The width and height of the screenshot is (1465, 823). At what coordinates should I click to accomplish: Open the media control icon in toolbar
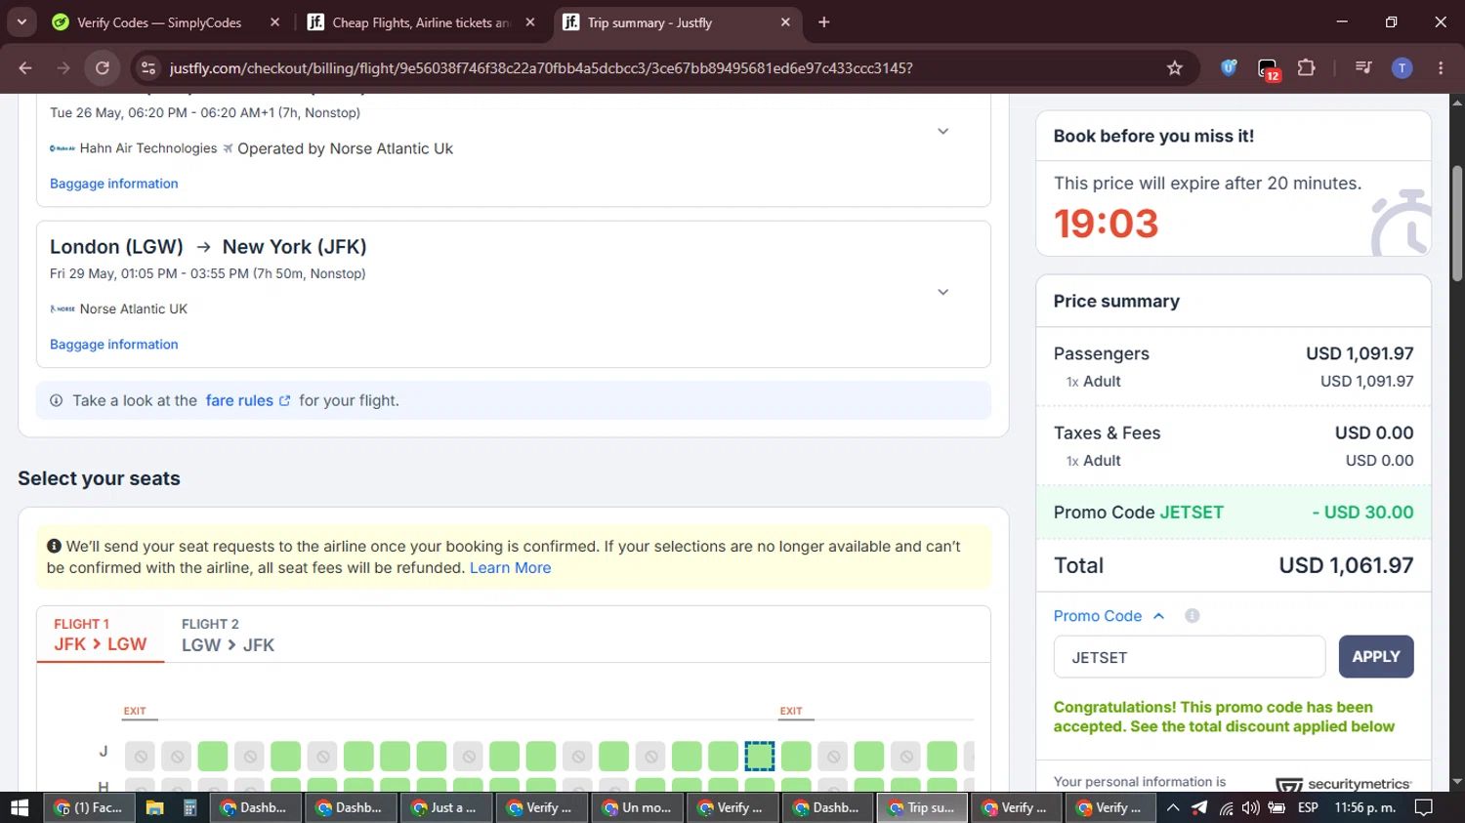[x=1363, y=67]
